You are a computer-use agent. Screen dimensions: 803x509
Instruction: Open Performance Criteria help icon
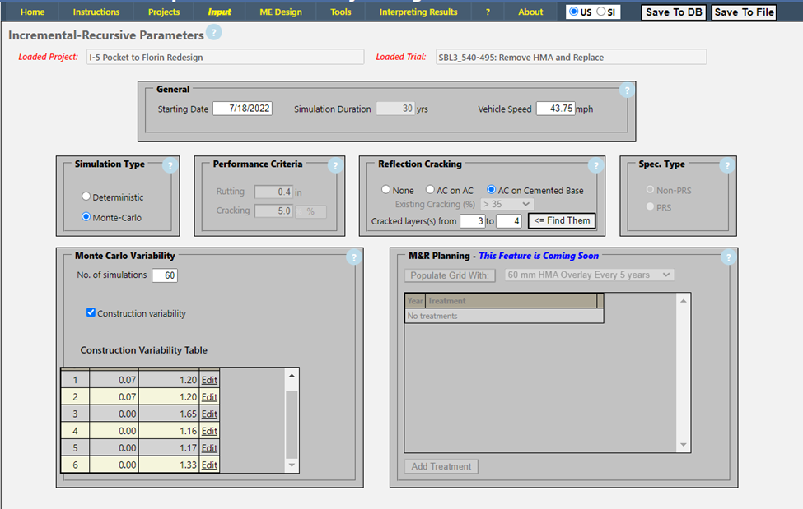pyautogui.click(x=334, y=165)
